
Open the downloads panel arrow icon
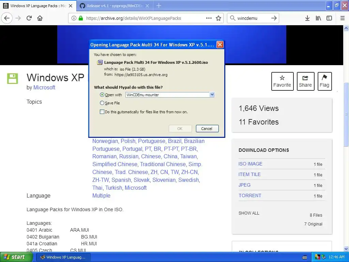(x=307, y=18)
